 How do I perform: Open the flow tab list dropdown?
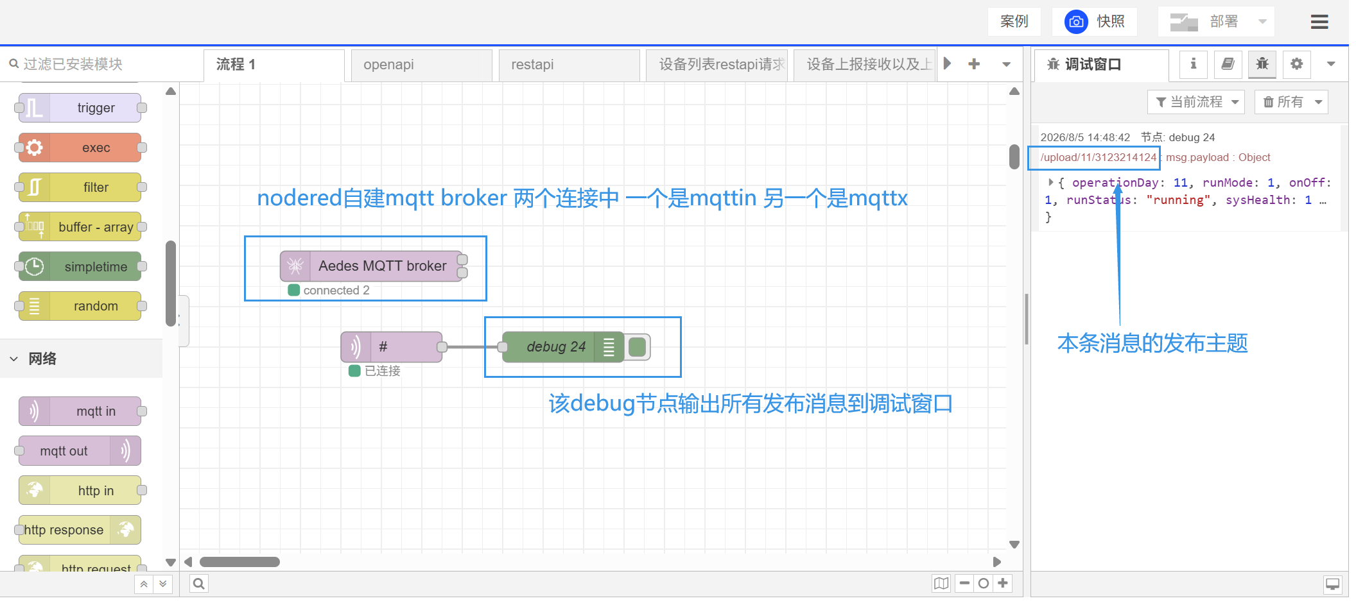1006,64
